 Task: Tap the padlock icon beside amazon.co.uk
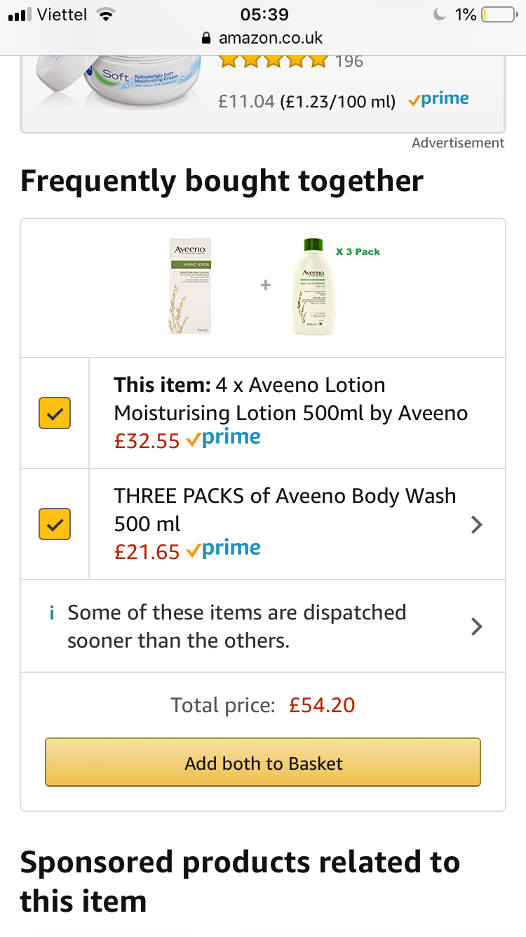[x=205, y=38]
